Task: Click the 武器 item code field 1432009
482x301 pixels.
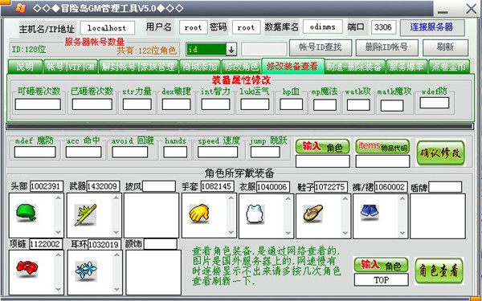Action: pos(103,186)
